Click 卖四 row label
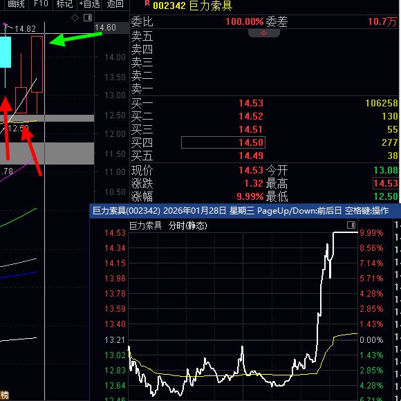 [142, 49]
